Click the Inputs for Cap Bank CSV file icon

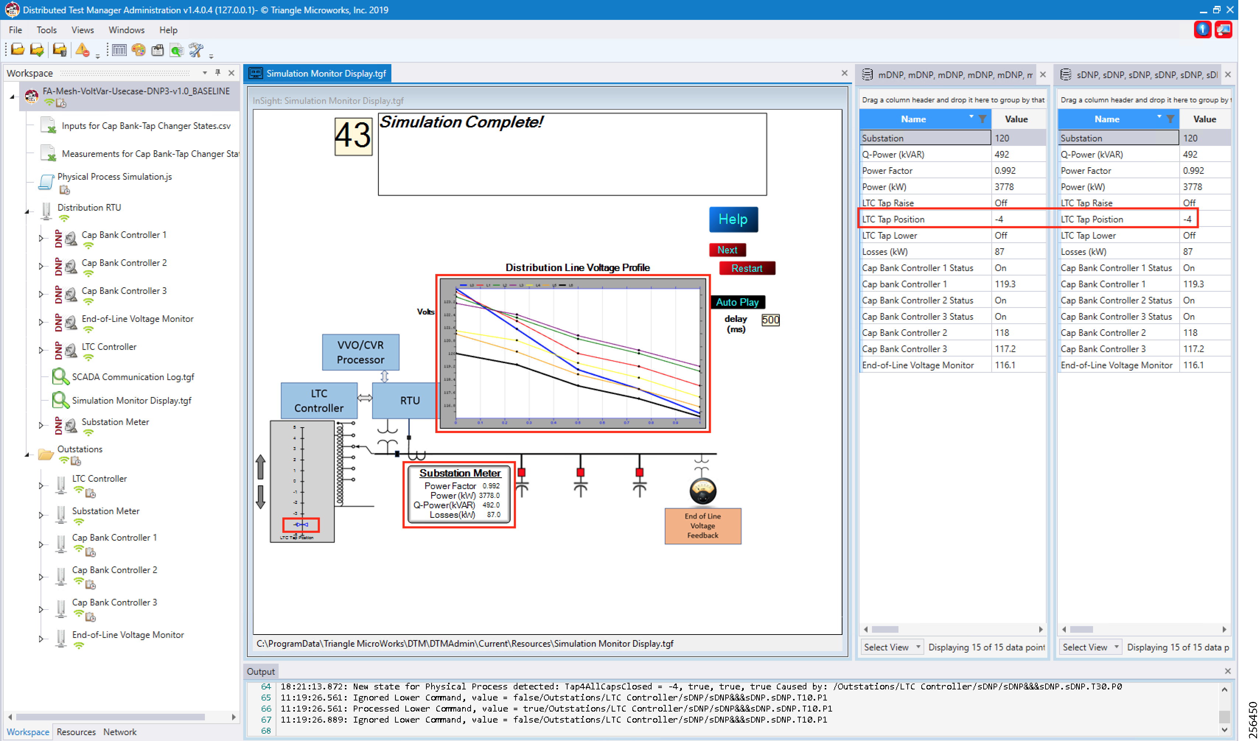pos(49,125)
